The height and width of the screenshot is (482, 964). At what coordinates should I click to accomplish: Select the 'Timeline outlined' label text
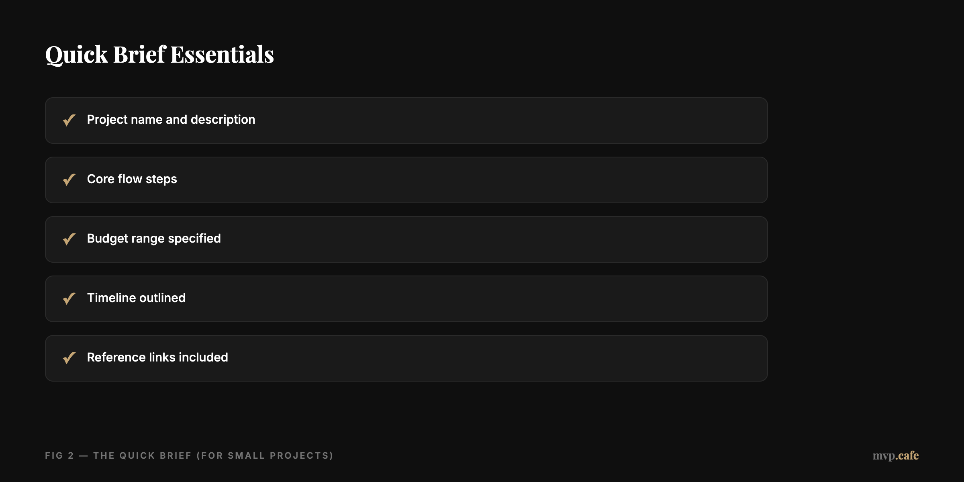136,298
